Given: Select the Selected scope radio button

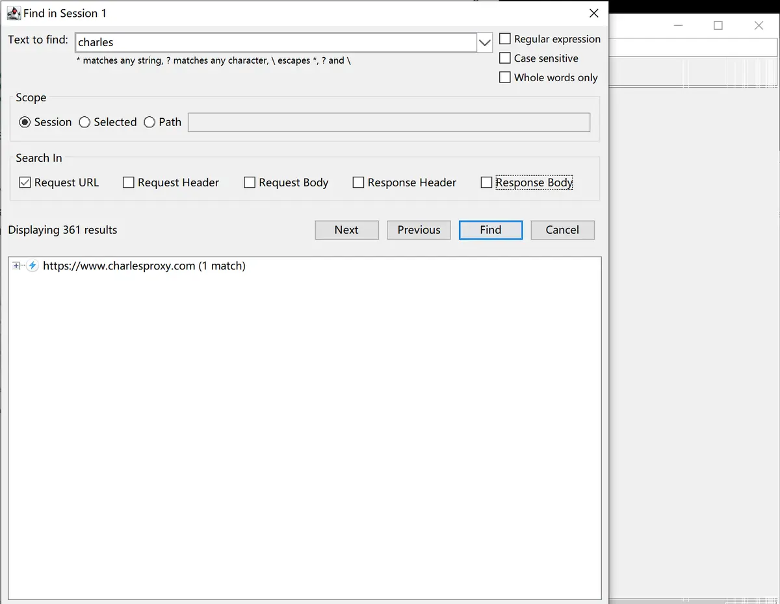Looking at the screenshot, I should 84,122.
